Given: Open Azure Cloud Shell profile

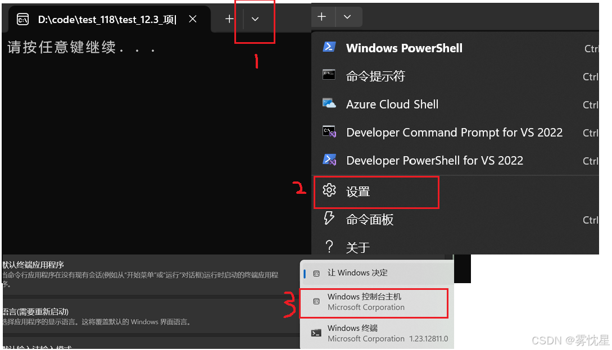Looking at the screenshot, I should pyautogui.click(x=455, y=104).
